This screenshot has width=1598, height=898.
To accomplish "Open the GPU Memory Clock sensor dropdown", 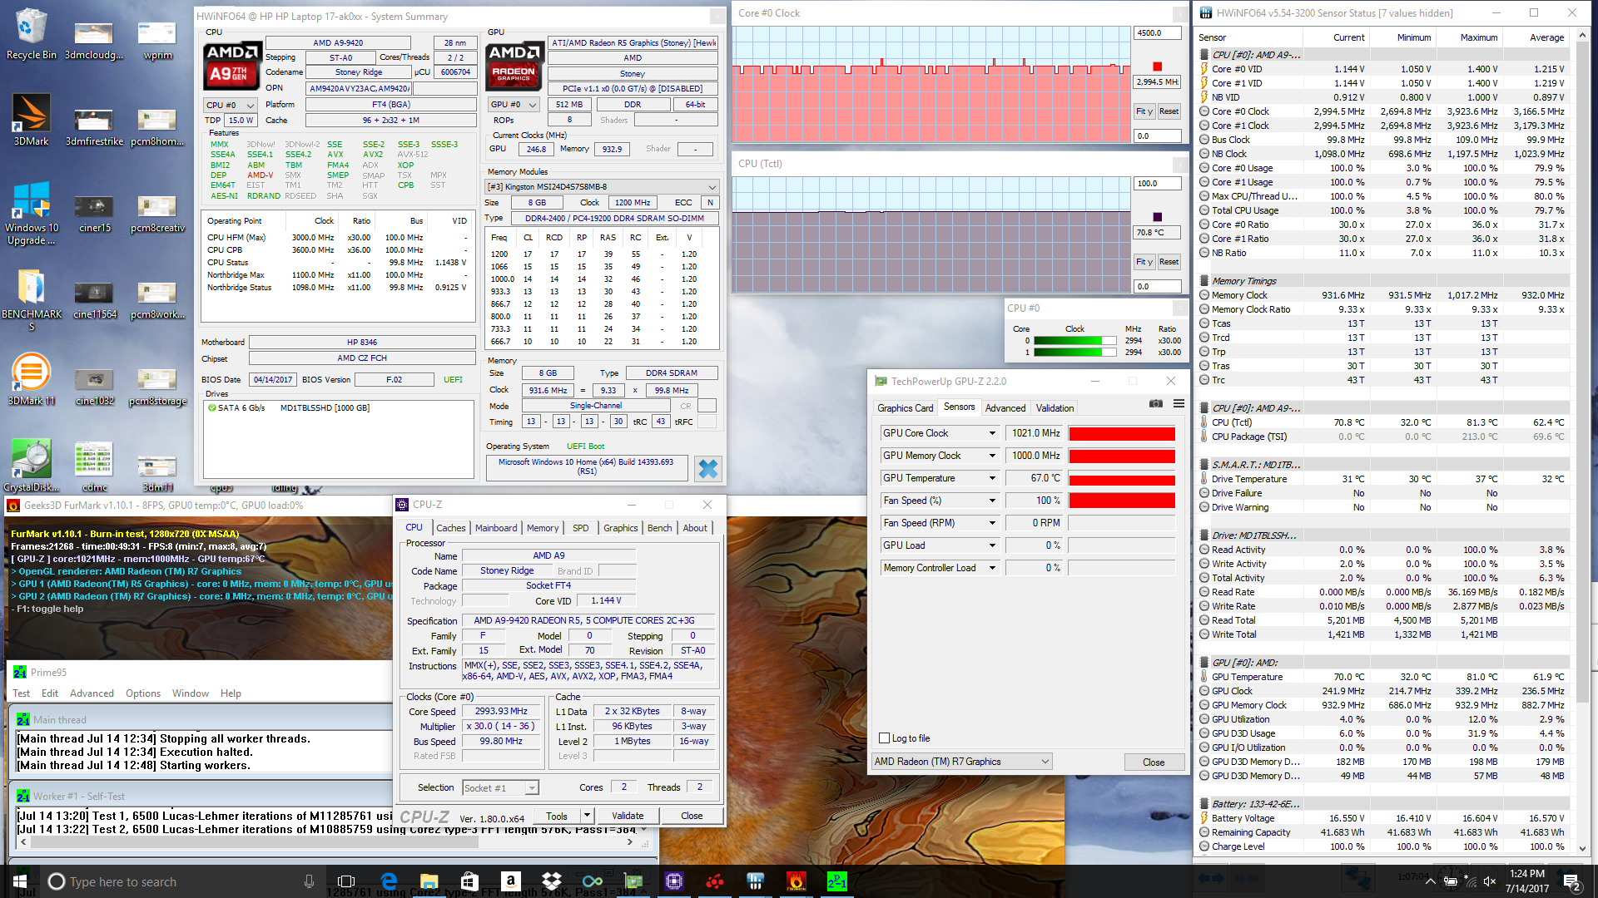I will click(x=992, y=456).
